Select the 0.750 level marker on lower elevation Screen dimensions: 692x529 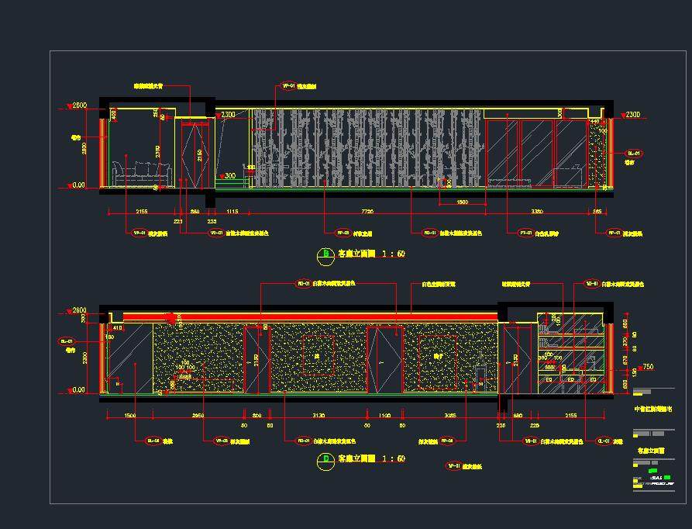647,367
